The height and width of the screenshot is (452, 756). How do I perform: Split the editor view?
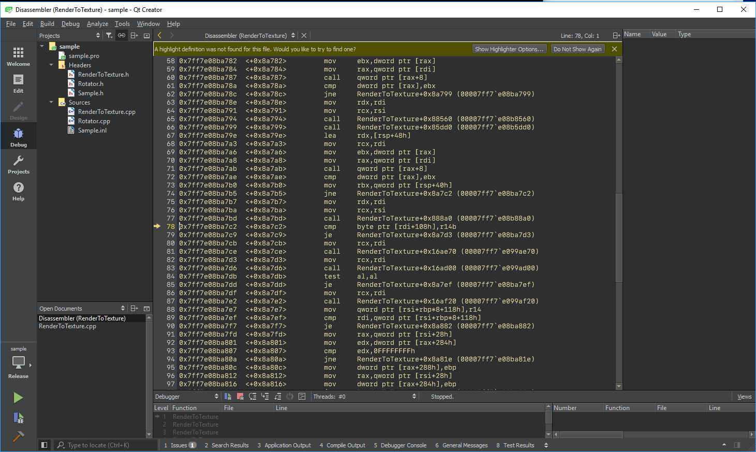tap(616, 35)
